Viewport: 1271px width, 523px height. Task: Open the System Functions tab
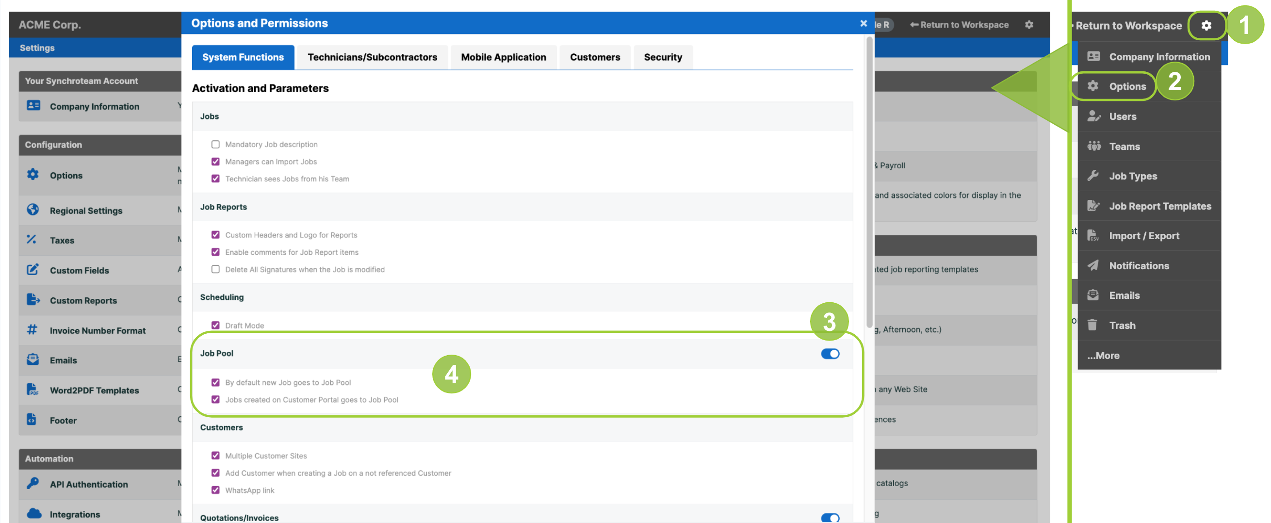click(243, 57)
